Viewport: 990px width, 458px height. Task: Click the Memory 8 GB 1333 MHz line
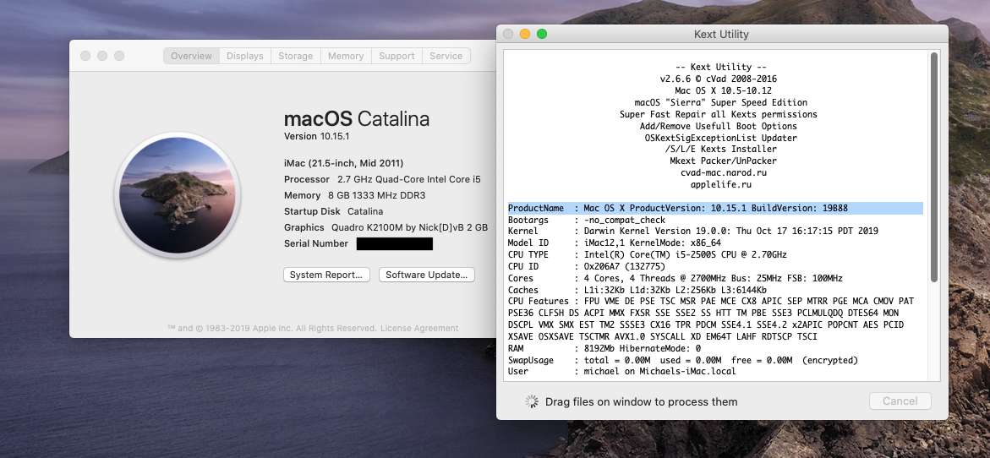[354, 195]
